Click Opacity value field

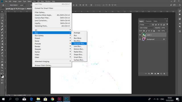(x=163, y=28)
